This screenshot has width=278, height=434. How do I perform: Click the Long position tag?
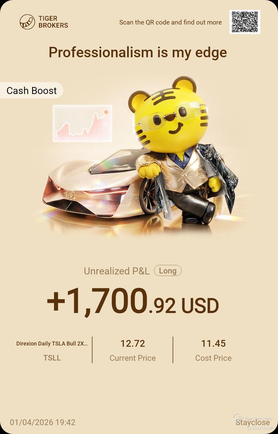pyautogui.click(x=168, y=271)
